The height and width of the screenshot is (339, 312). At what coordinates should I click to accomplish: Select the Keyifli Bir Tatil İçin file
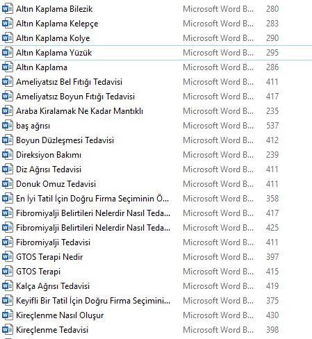click(x=93, y=301)
